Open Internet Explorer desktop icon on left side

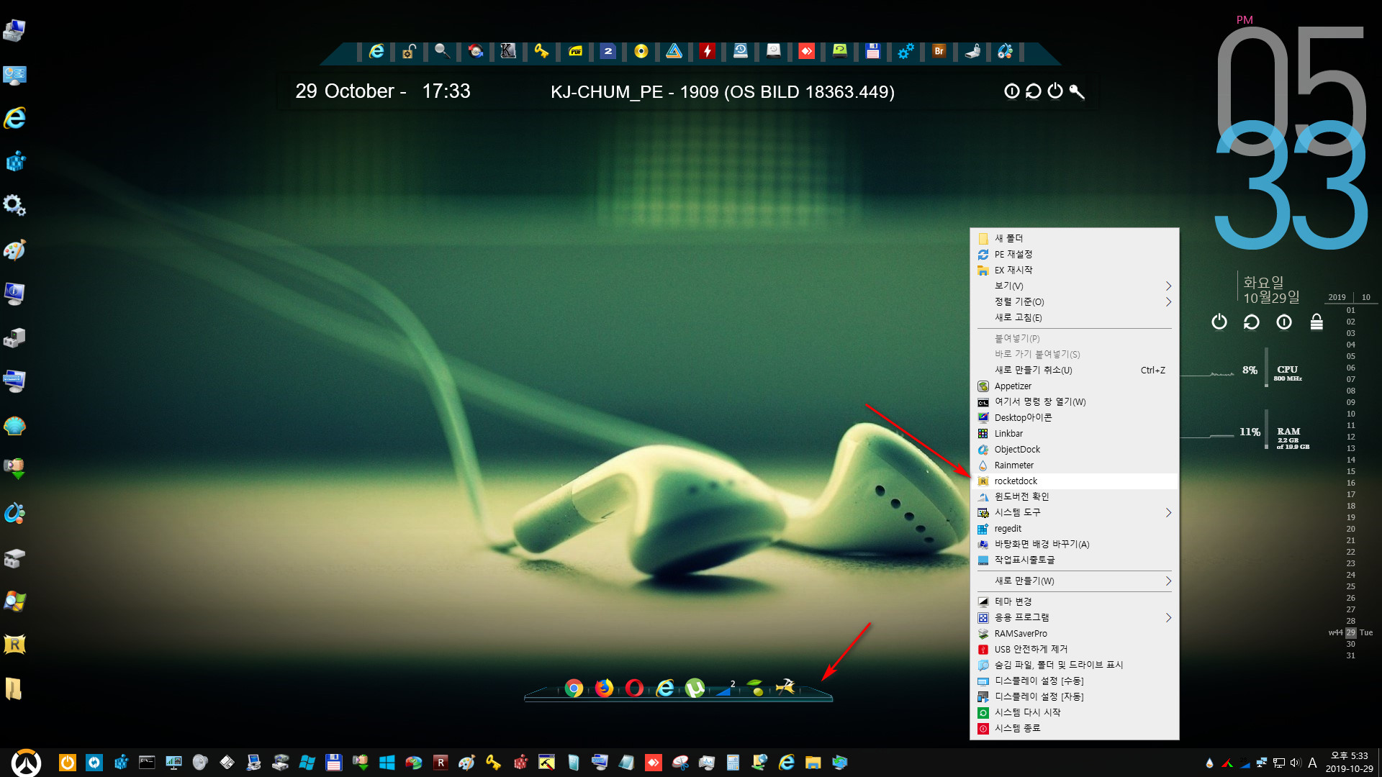[x=14, y=118]
